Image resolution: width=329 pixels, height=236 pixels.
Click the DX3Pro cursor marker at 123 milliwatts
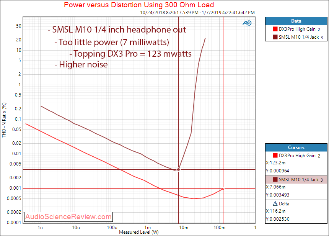point(223,189)
